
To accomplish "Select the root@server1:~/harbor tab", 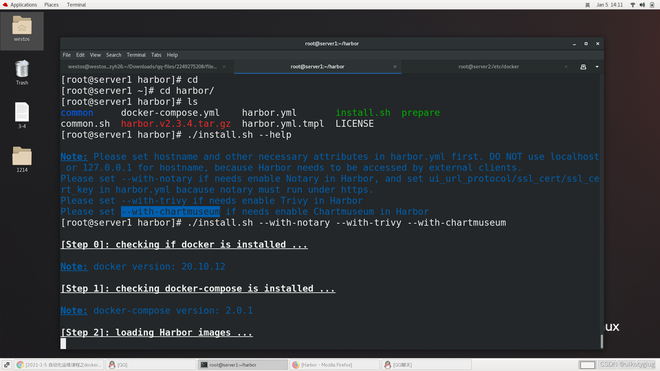I will 317,67.
